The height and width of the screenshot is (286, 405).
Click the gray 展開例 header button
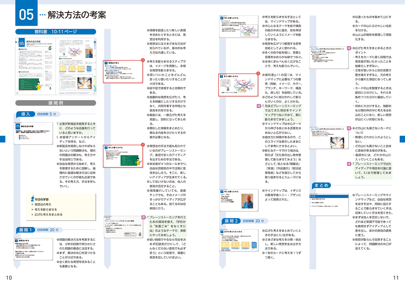click(56, 103)
